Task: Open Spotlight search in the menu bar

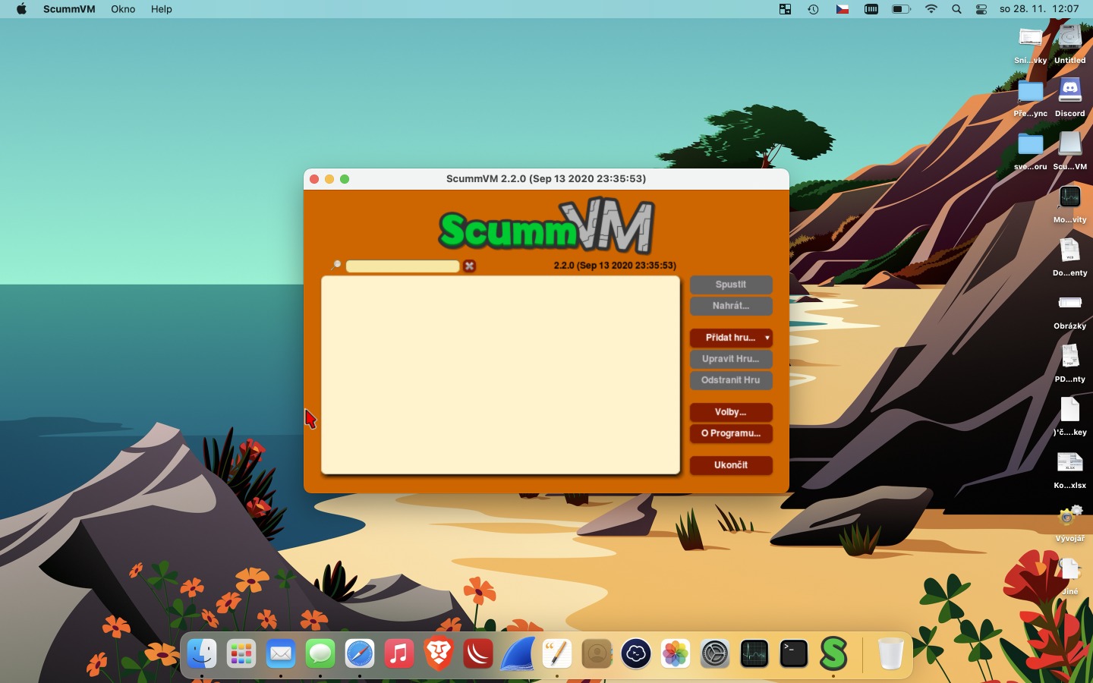Action: pyautogui.click(x=956, y=9)
